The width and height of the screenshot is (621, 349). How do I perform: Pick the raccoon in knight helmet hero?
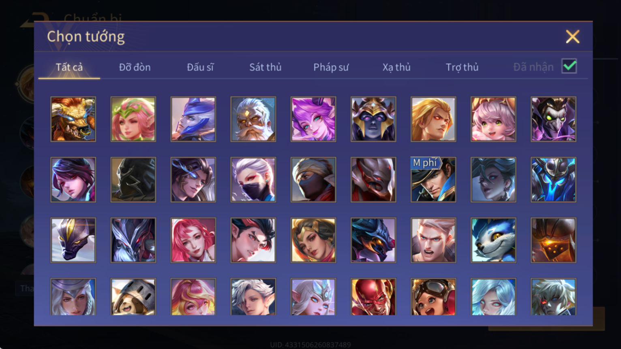[x=133, y=297]
